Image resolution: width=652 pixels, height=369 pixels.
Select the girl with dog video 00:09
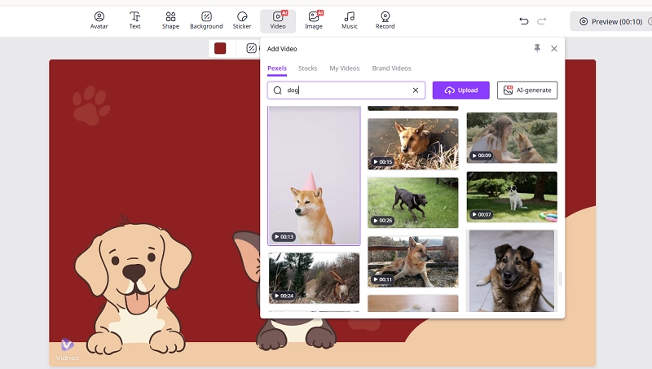click(512, 138)
